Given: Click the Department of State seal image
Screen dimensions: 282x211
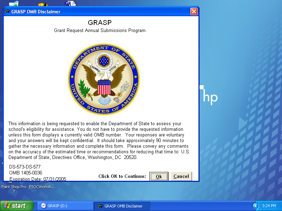Looking at the screenshot, I should (x=104, y=79).
